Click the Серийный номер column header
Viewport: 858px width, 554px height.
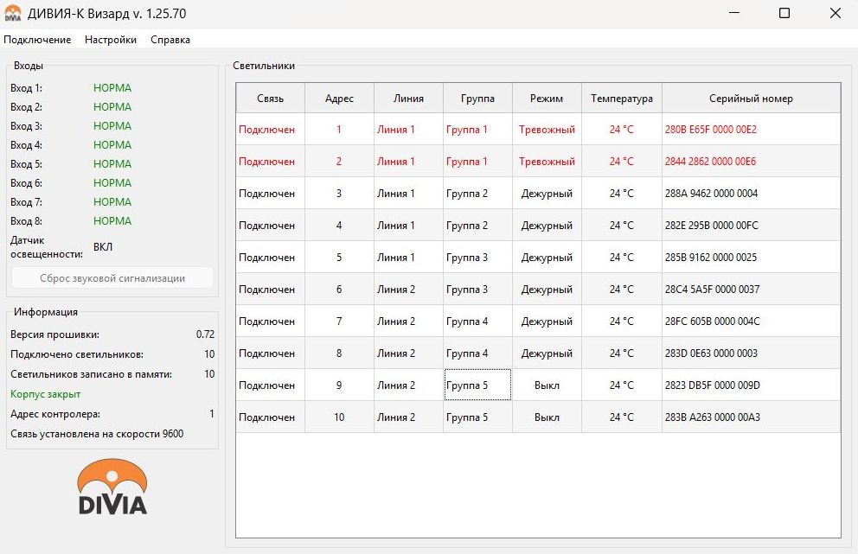[x=750, y=99]
